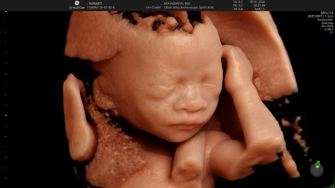The image size is (335, 188).
Task: Select the EKA HOSPITAL BSD header text
Action: pos(177,3)
